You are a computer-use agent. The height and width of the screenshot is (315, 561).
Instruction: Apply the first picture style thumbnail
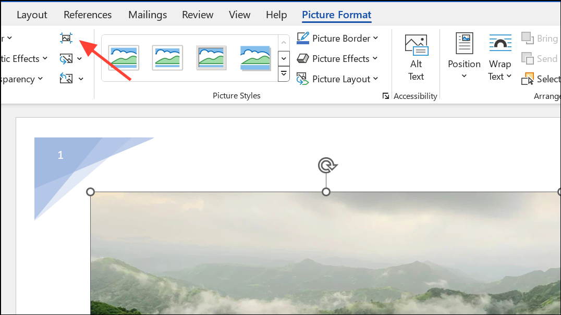coord(124,58)
